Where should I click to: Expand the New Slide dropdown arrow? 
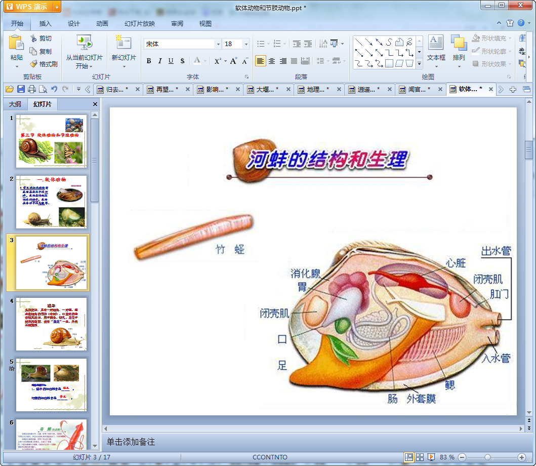pos(124,66)
